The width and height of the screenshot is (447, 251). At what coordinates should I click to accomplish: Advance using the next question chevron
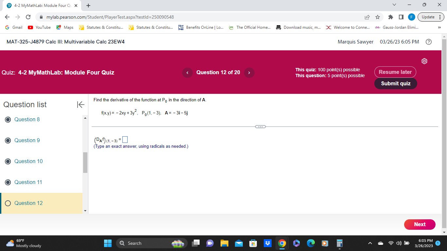[x=249, y=72]
